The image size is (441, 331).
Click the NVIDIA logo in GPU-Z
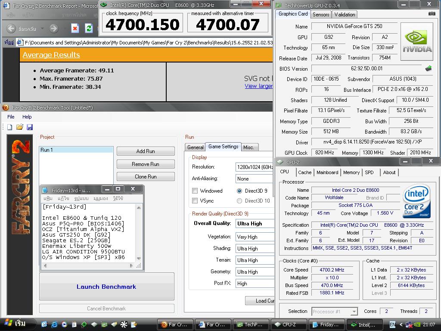pyautogui.click(x=417, y=42)
